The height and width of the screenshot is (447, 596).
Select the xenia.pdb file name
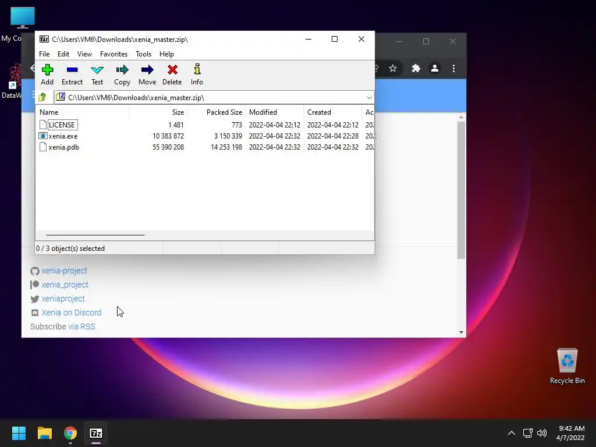[64, 147]
